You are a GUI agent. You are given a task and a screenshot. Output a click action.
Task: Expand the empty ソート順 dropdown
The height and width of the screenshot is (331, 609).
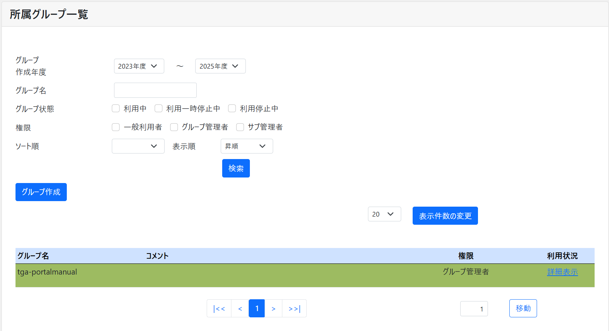[x=138, y=146]
